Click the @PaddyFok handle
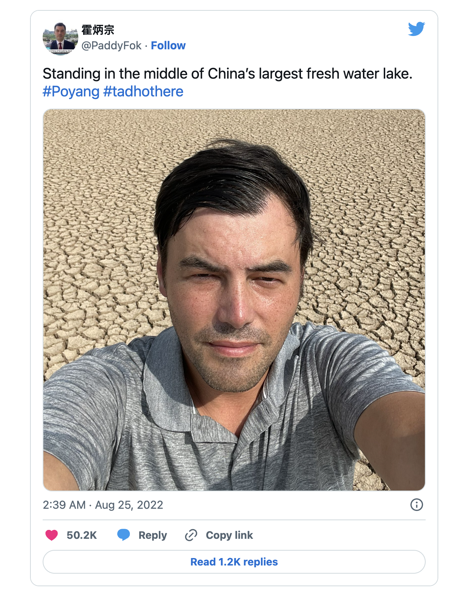This screenshot has height=597, width=475. (x=111, y=46)
